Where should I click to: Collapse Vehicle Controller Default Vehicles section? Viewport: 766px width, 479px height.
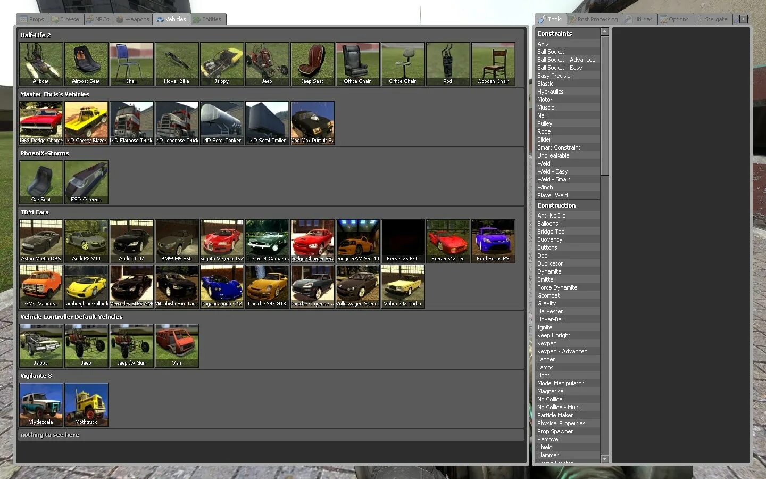pyautogui.click(x=271, y=317)
